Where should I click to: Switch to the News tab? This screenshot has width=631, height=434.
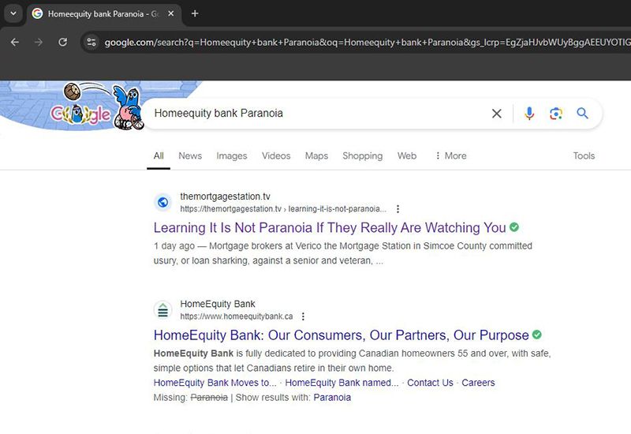[x=190, y=155]
